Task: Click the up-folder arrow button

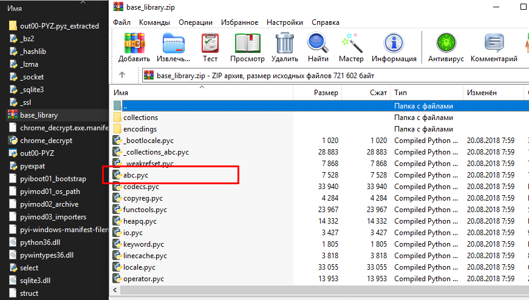Action: click(x=122, y=75)
